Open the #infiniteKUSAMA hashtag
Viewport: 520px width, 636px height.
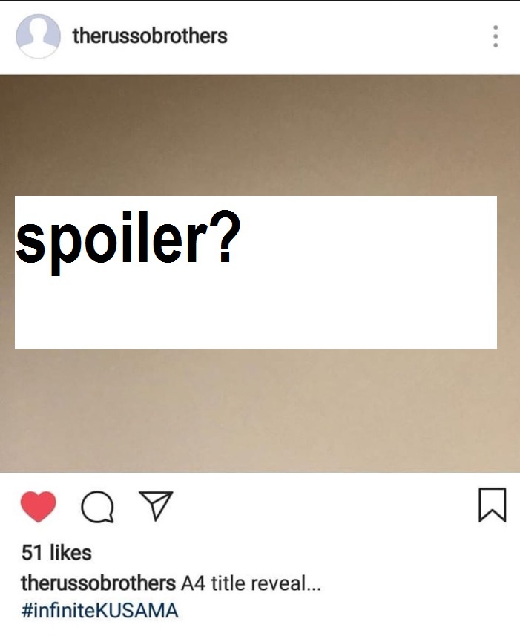point(99,611)
